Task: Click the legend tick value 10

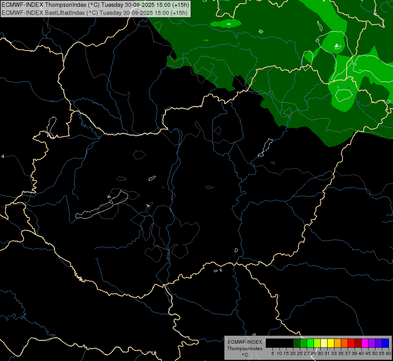Action: pyautogui.click(x=279, y=353)
